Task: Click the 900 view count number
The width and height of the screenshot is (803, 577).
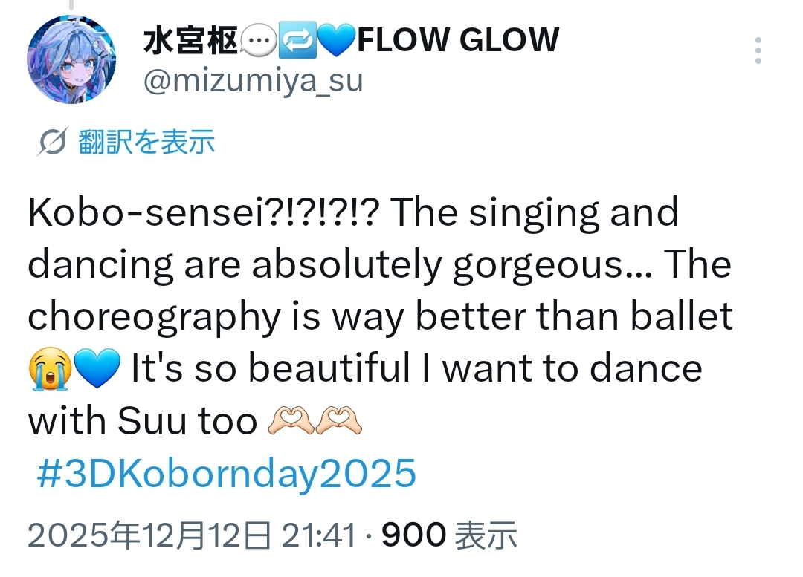Action: pos(413,535)
